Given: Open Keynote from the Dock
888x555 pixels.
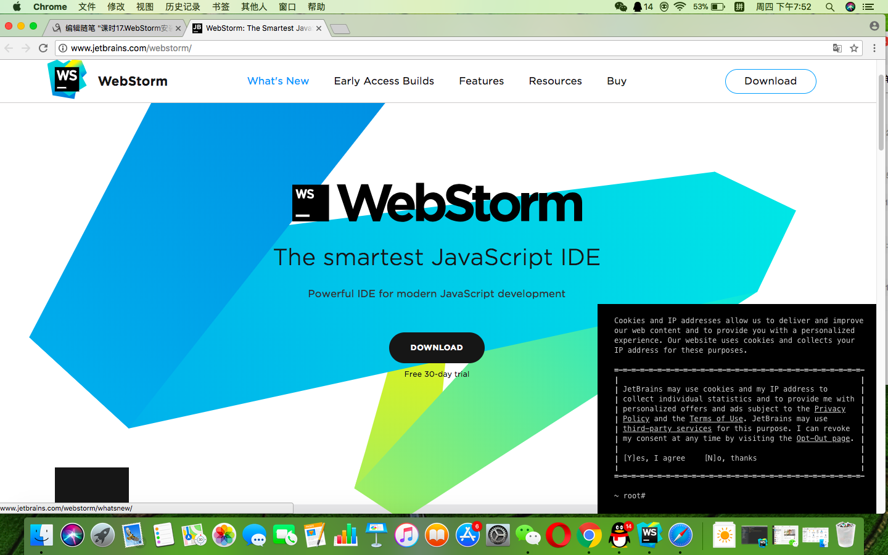Looking at the screenshot, I should tap(376, 535).
